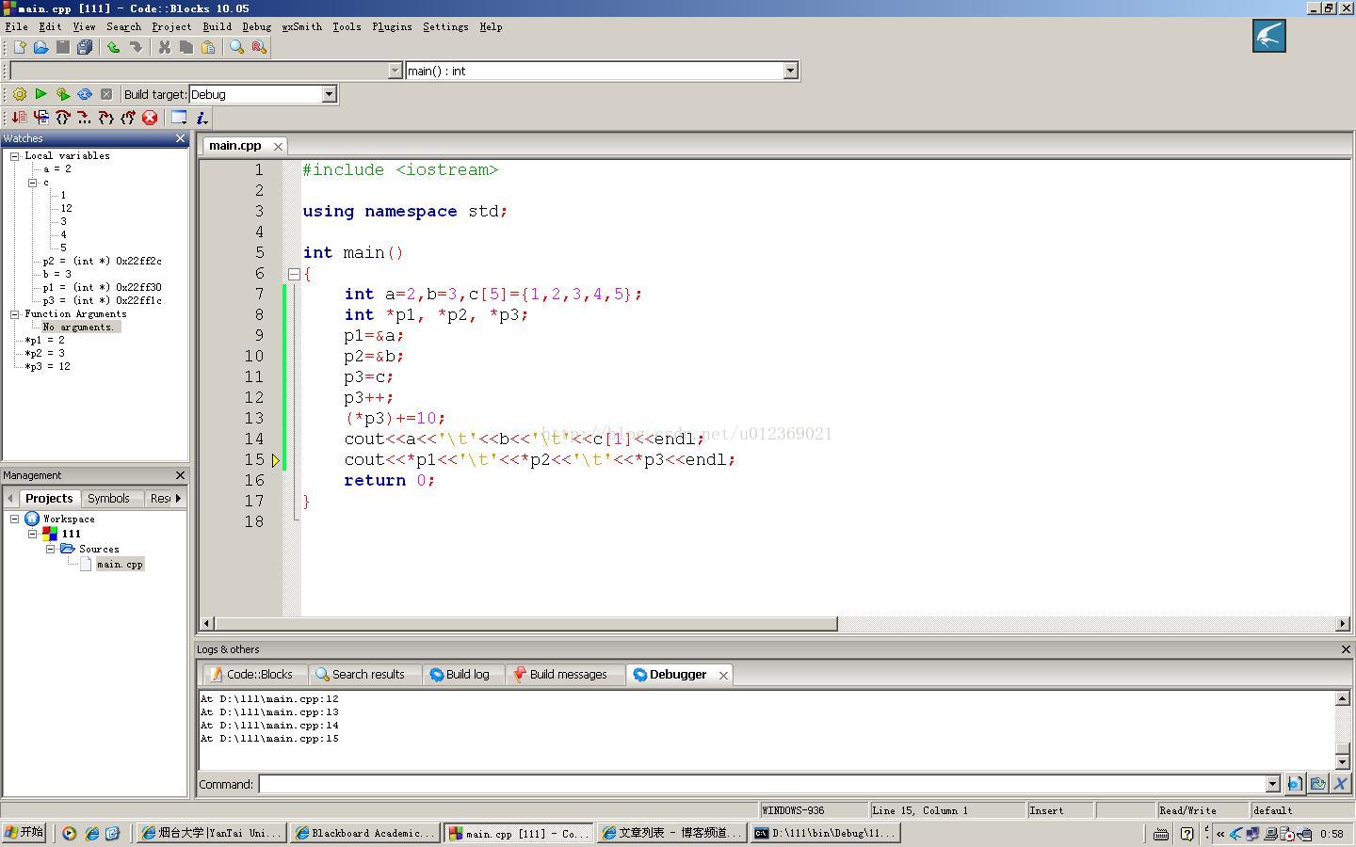The image size is (1356, 847).
Task: Open the main() : int function dropdown
Action: pyautogui.click(x=790, y=71)
